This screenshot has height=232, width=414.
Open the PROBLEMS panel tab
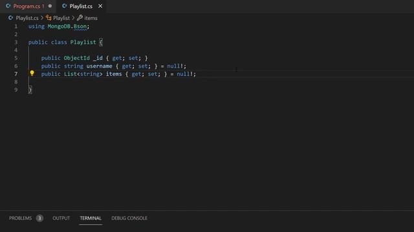[20, 218]
